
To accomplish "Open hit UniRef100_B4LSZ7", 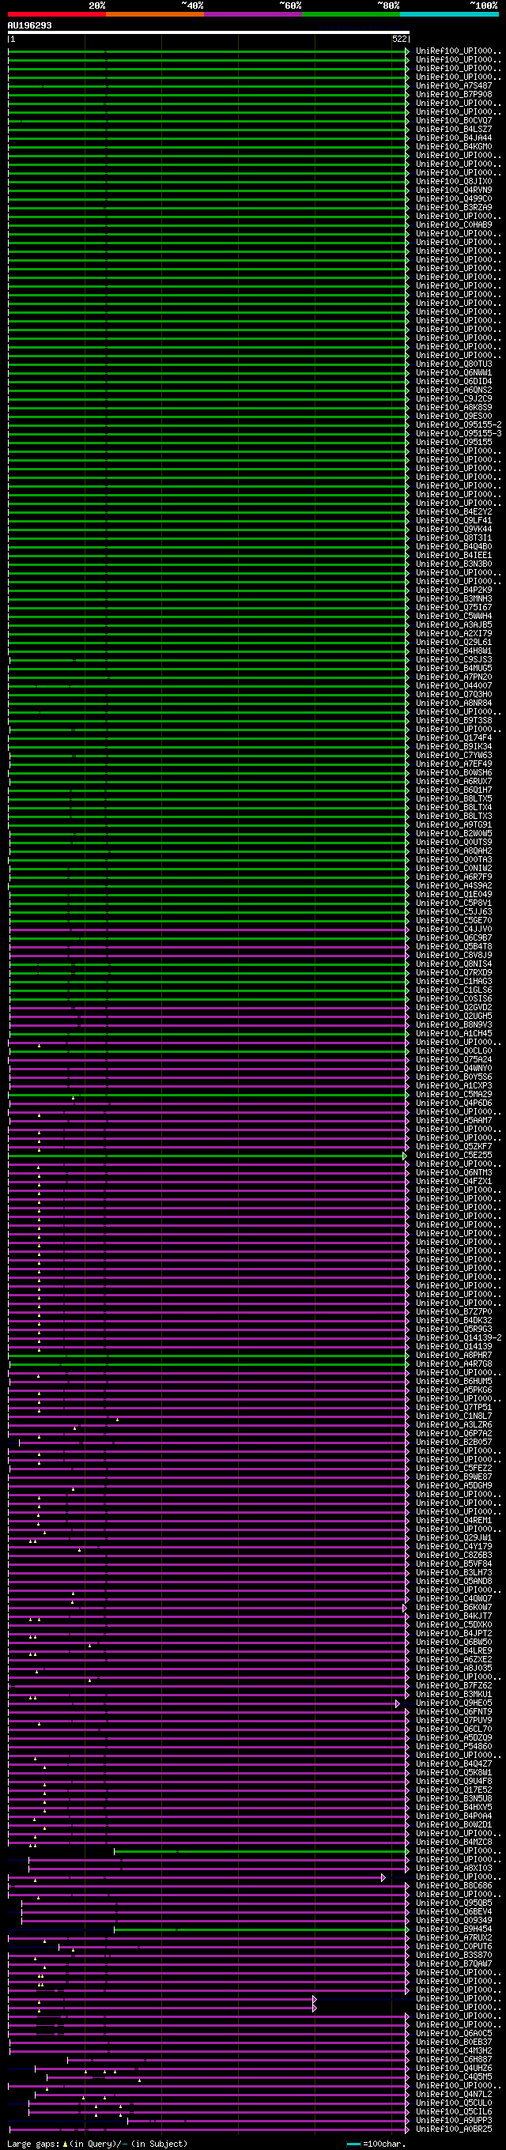I will [x=455, y=130].
